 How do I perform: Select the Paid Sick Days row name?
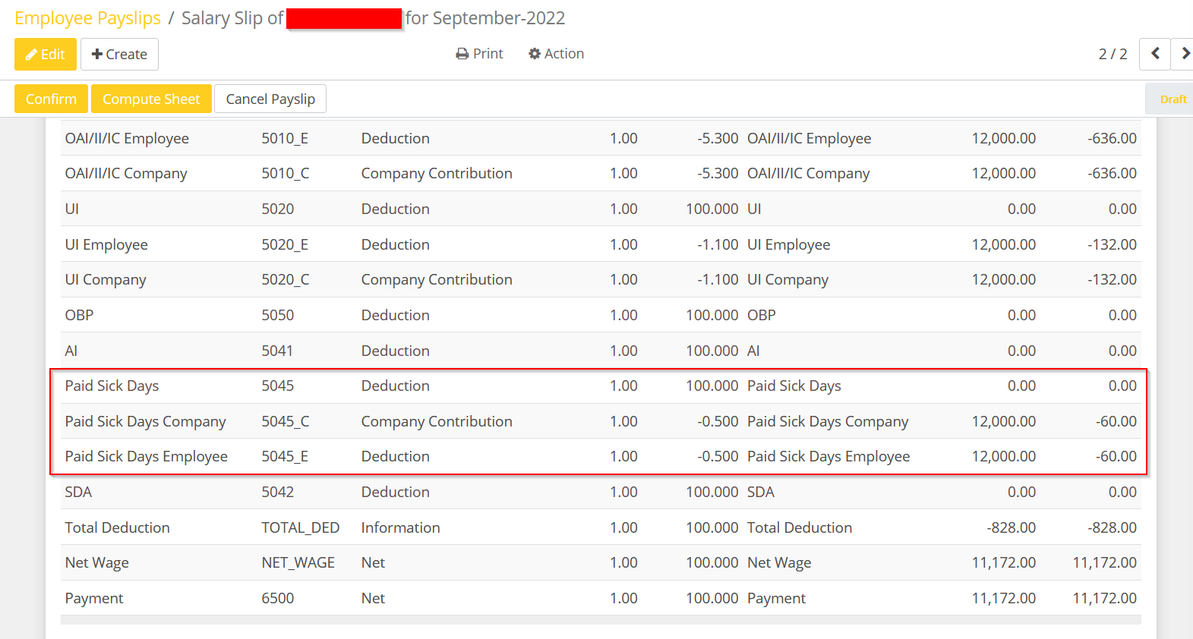(112, 386)
